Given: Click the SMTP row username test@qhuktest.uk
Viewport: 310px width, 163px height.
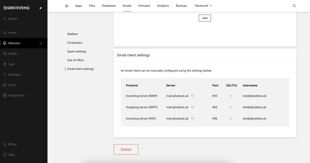Looking at the screenshot, I should pyautogui.click(x=254, y=107).
